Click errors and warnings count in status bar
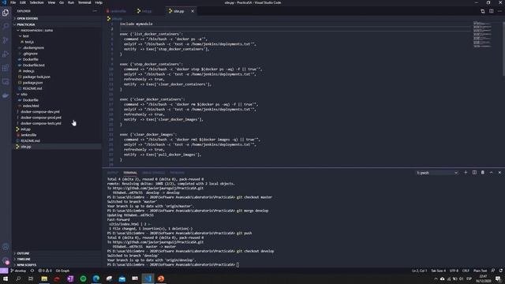The height and width of the screenshot is (284, 505). pyautogui.click(x=45, y=271)
